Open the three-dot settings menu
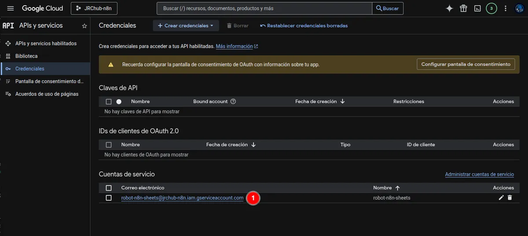Image resolution: width=528 pixels, height=236 pixels. click(506, 8)
